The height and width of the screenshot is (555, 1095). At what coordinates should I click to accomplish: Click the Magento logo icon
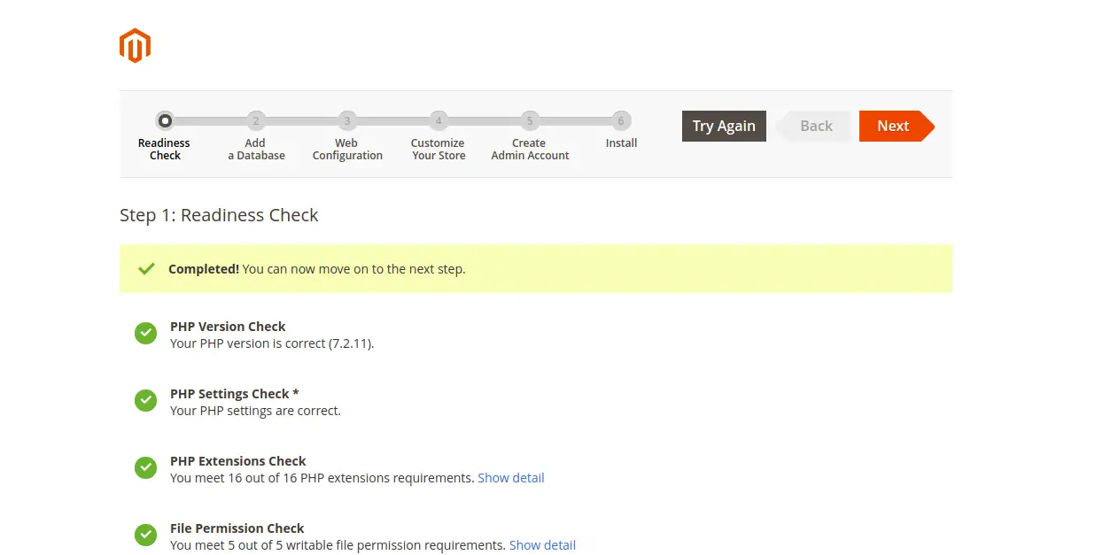coord(135,46)
